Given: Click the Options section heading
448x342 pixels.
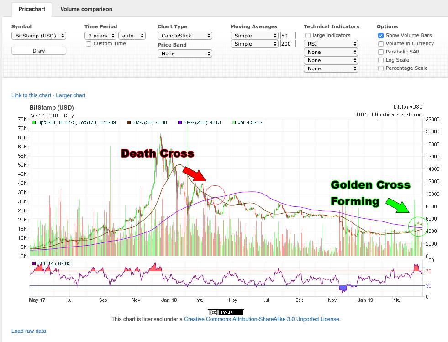Looking at the screenshot, I should 387,26.
